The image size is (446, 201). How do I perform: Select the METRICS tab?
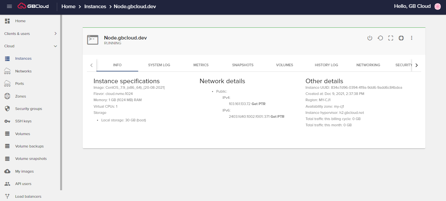201,65
